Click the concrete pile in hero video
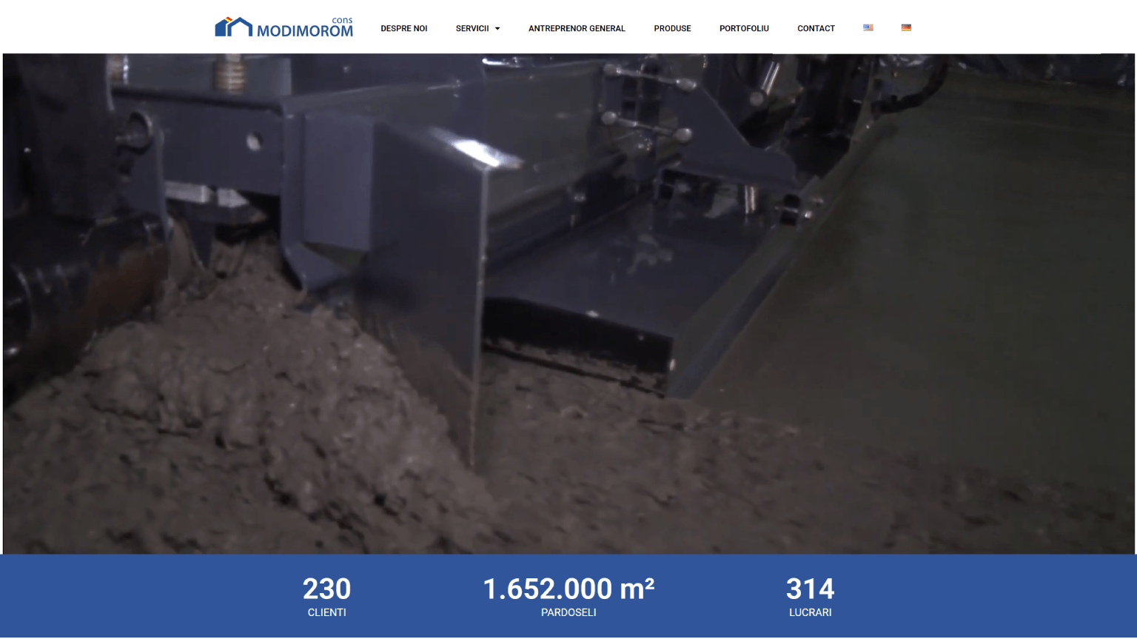Image resolution: width=1137 pixels, height=639 pixels. click(x=222, y=429)
